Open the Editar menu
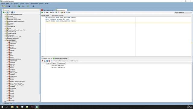Image resolution: width=193 pixels, height=109 pixels. (x=8, y=4)
